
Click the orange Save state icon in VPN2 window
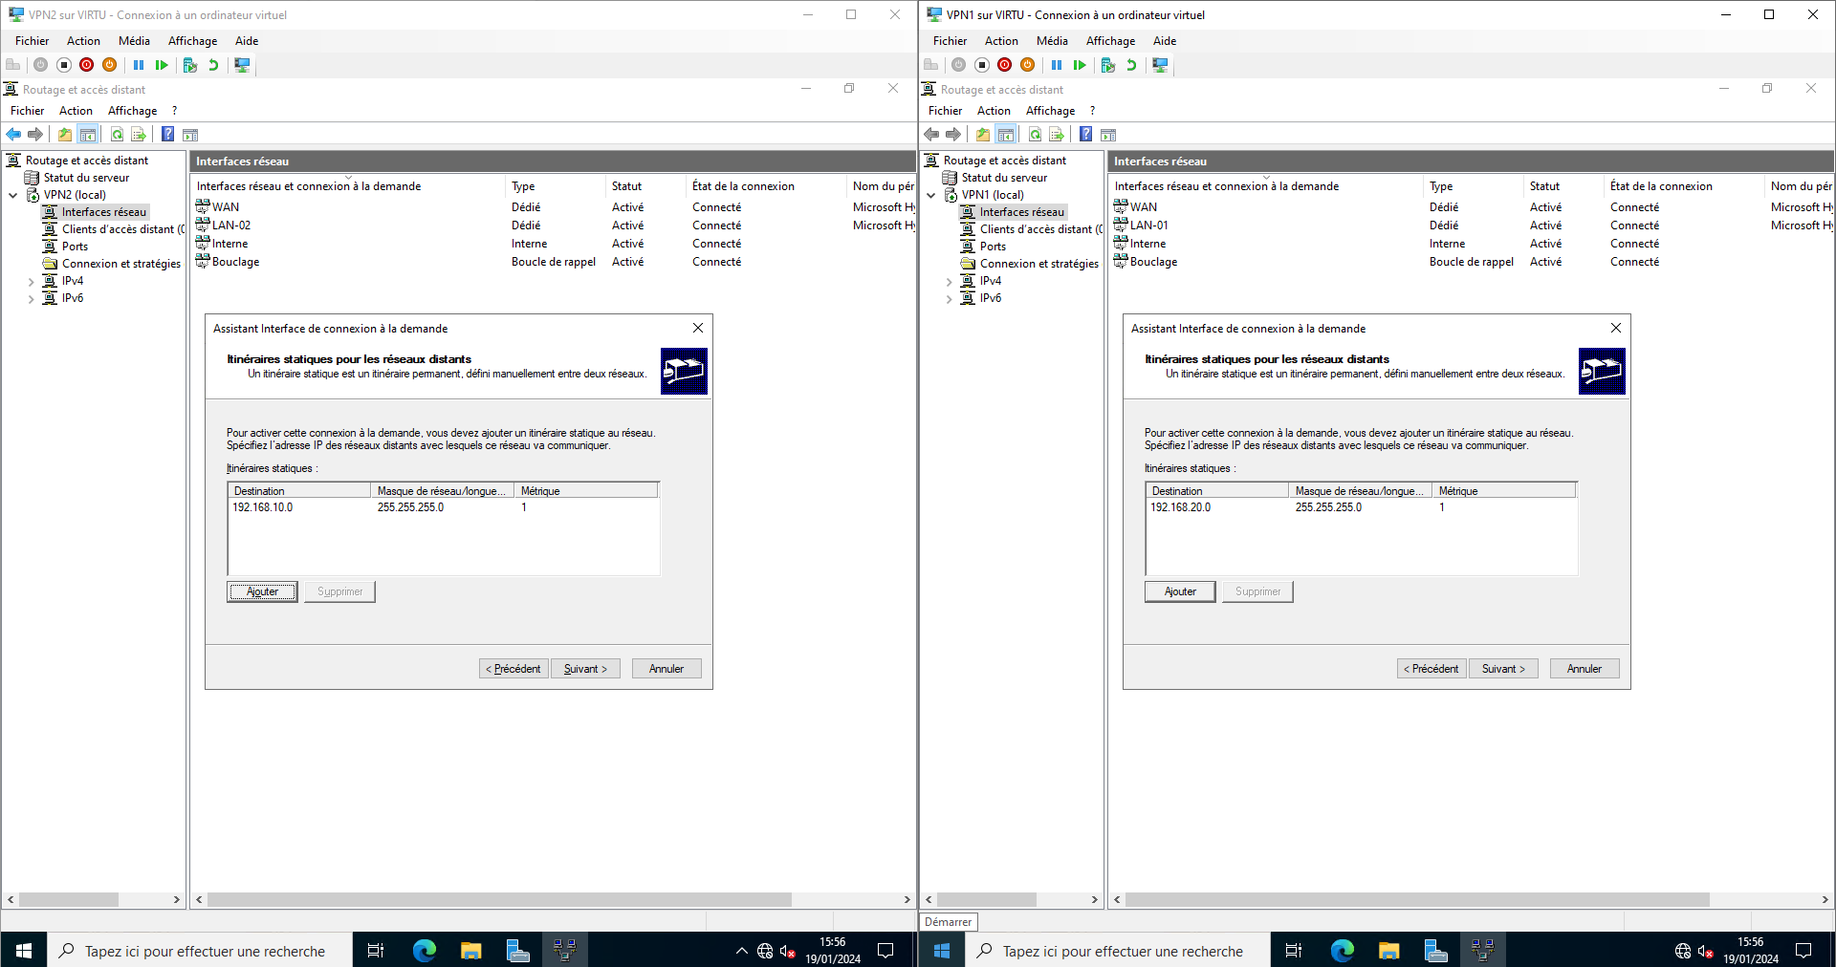click(x=110, y=65)
